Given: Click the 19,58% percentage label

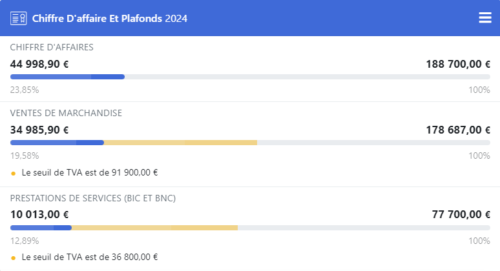Looking at the screenshot, I should coord(25,156).
